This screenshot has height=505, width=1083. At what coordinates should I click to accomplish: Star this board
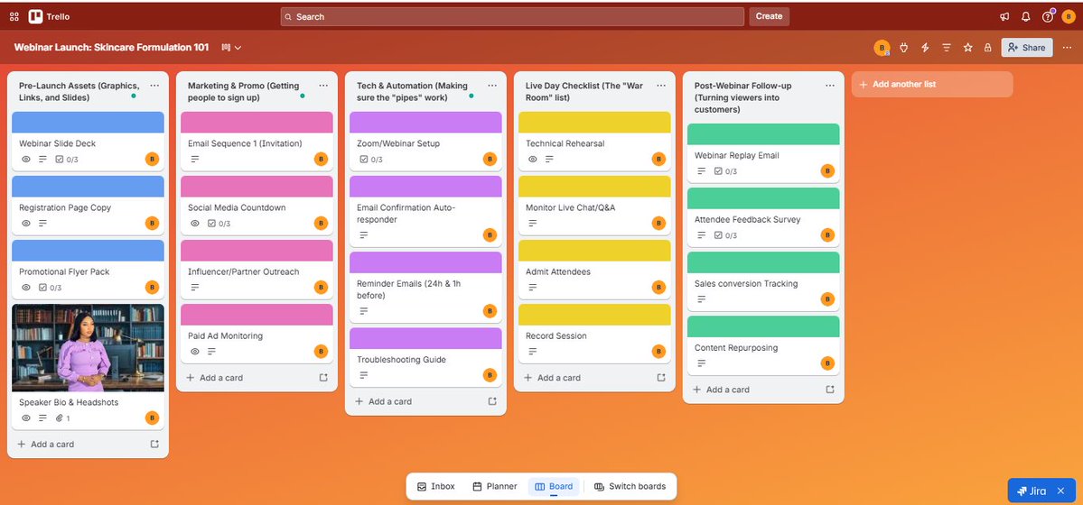(x=967, y=48)
